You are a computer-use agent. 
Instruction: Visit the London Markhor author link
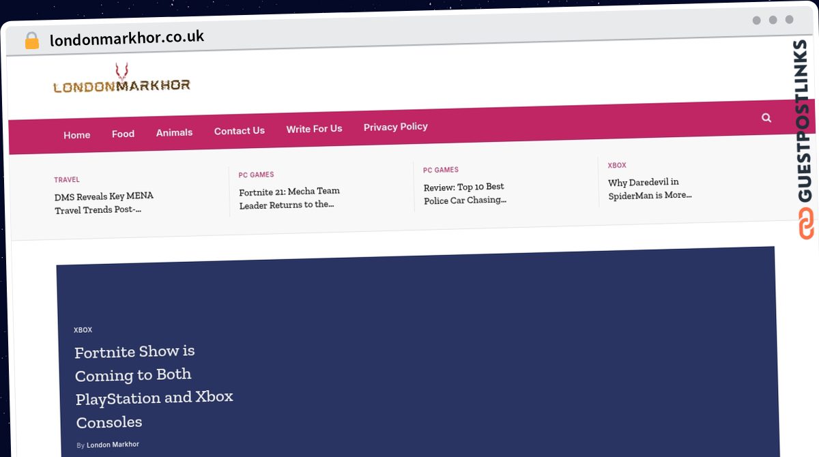[x=113, y=445]
